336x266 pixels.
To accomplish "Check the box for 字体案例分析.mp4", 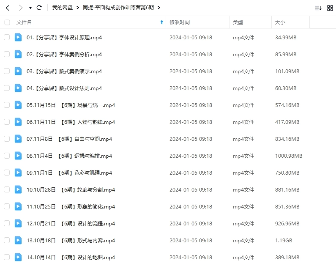I will pyautogui.click(x=7, y=54).
